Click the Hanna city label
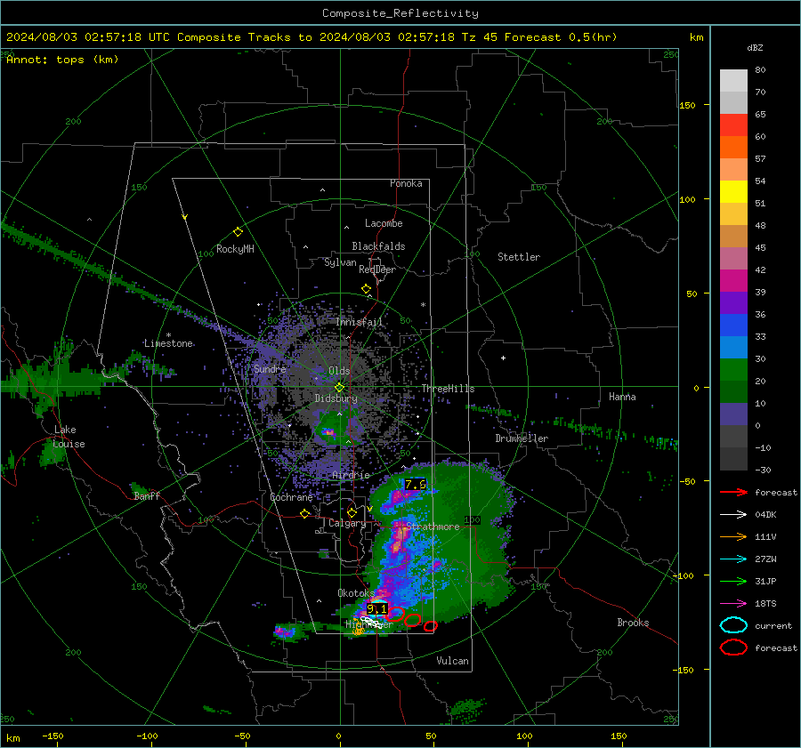Image resolution: width=801 pixels, height=748 pixels. [x=622, y=397]
